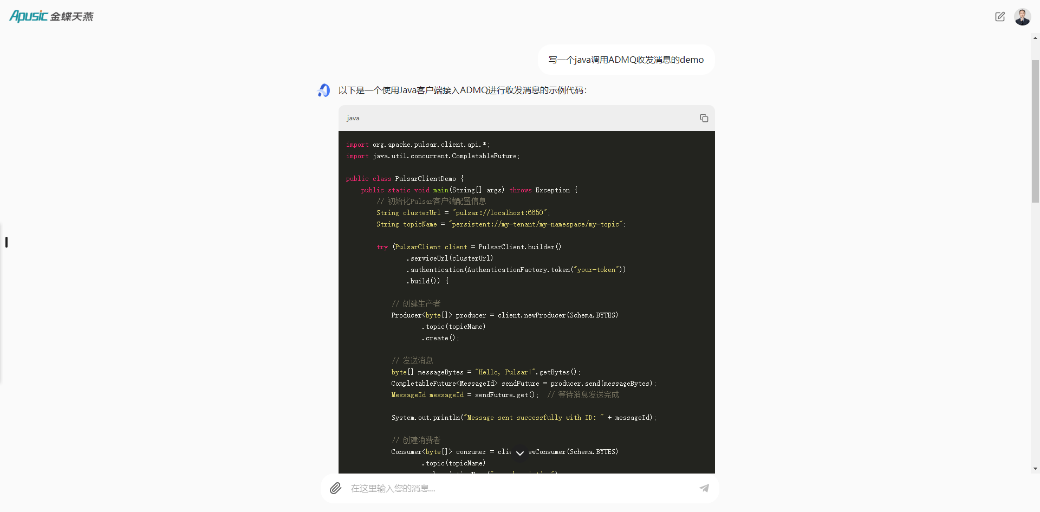The height and width of the screenshot is (512, 1040).
Task: Click the assistant avatar beside the reply
Action: pos(324,90)
